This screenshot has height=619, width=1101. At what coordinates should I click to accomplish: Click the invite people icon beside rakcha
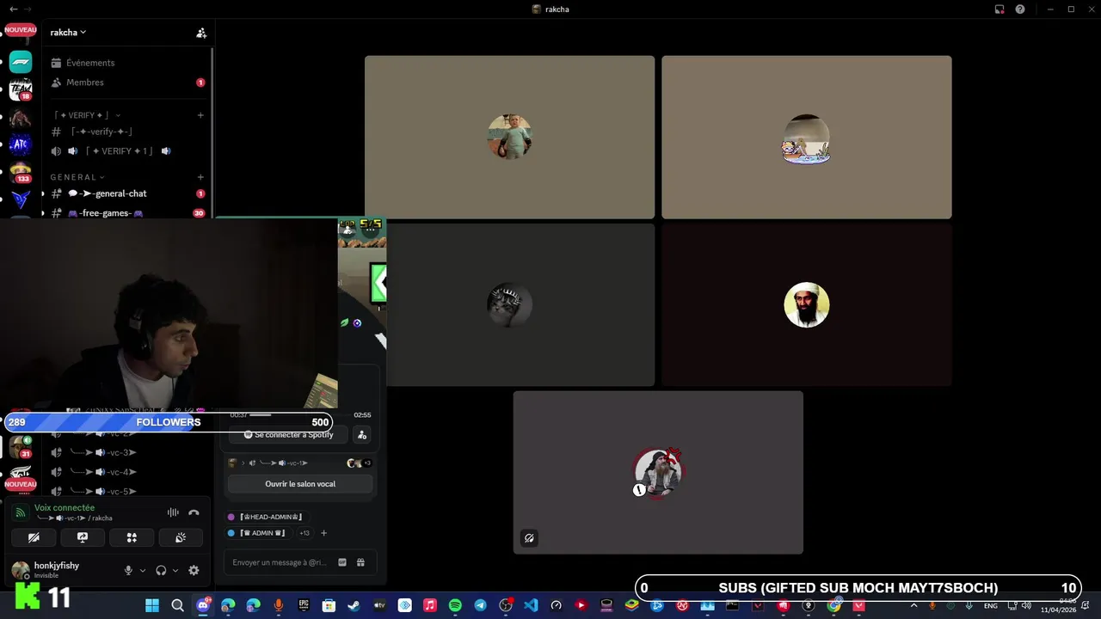tap(201, 33)
